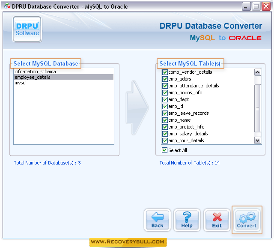Minimize the Database Converter window

(x=246, y=7)
